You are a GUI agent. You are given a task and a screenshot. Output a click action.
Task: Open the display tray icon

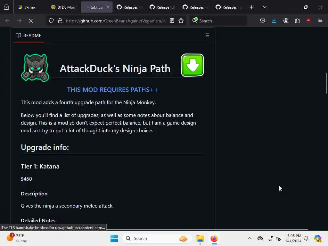pyautogui.click(x=270, y=238)
